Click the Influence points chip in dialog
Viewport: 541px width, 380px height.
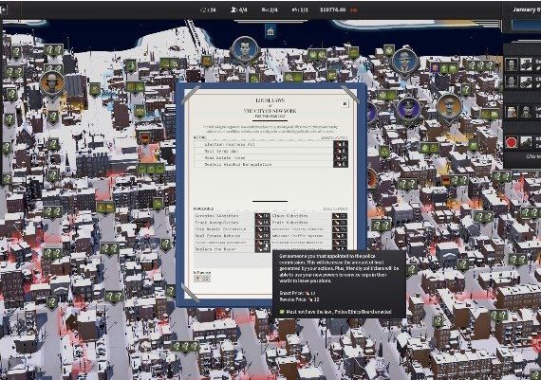[x=202, y=279]
